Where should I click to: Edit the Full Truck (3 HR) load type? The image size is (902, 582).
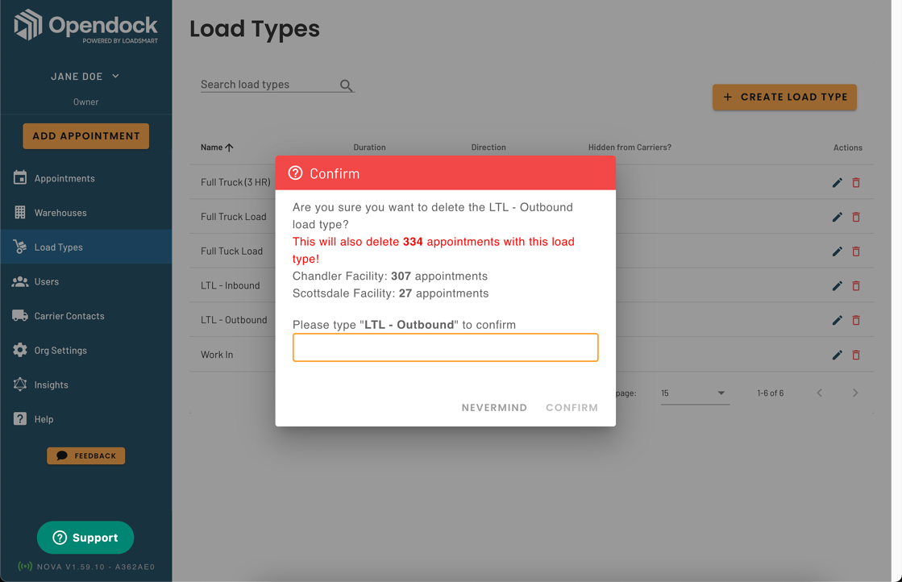point(837,182)
